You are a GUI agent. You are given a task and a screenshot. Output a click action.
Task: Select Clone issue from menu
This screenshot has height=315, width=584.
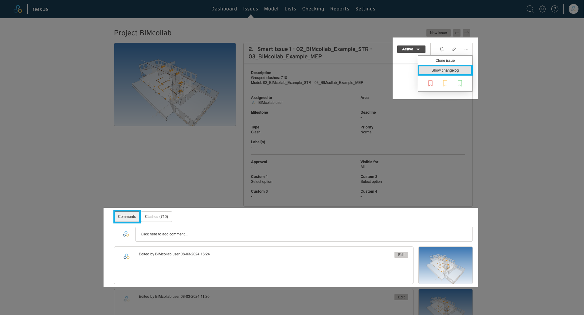[445, 61]
